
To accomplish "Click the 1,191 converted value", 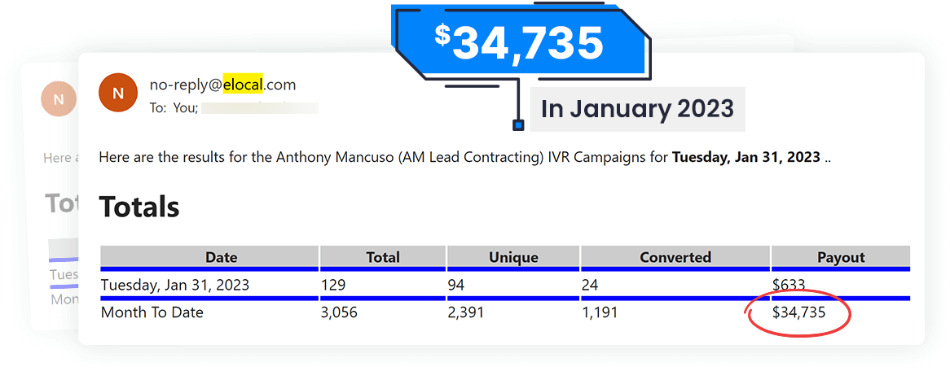I will coord(600,312).
